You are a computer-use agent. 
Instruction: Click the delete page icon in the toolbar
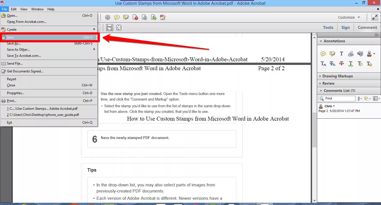point(135,17)
